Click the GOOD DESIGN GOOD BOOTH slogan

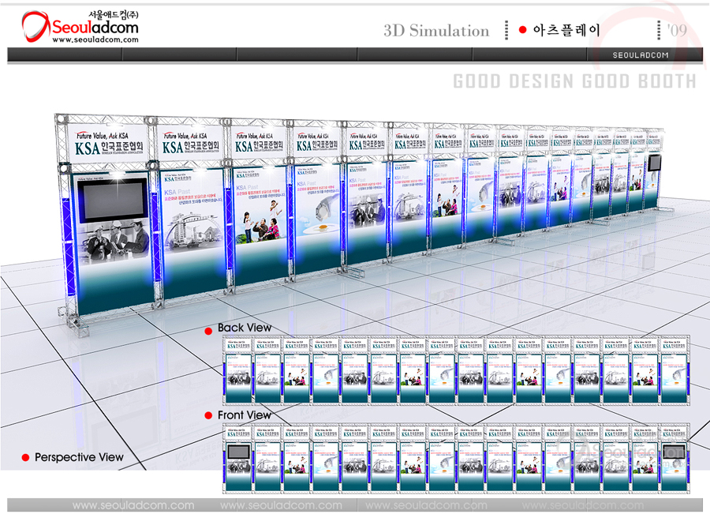click(574, 81)
